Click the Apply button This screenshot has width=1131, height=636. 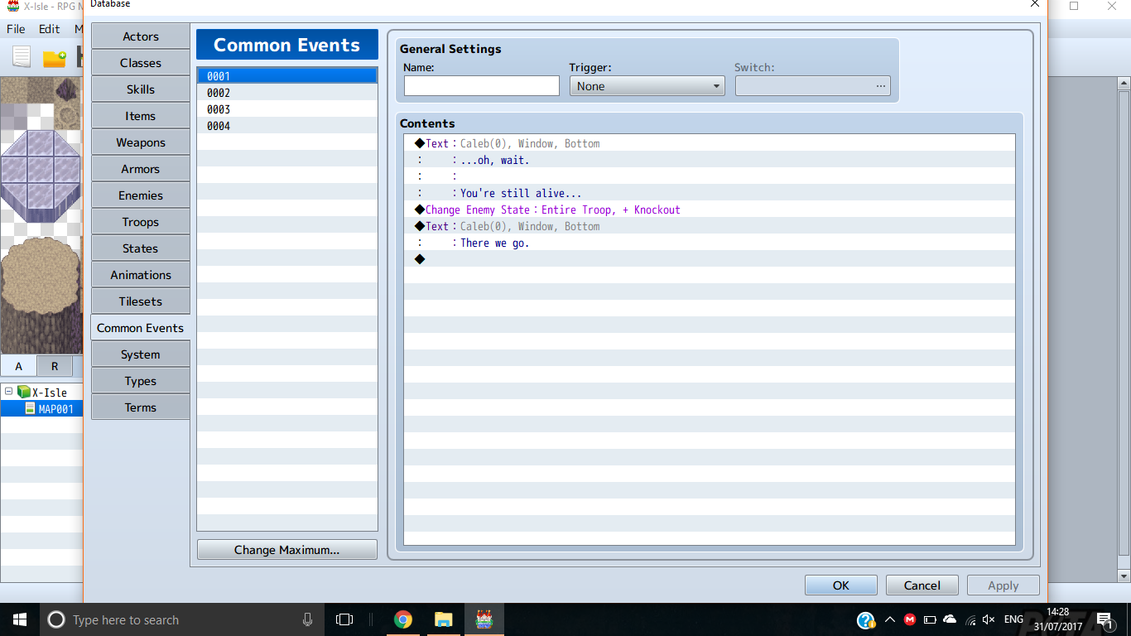[x=1003, y=585]
